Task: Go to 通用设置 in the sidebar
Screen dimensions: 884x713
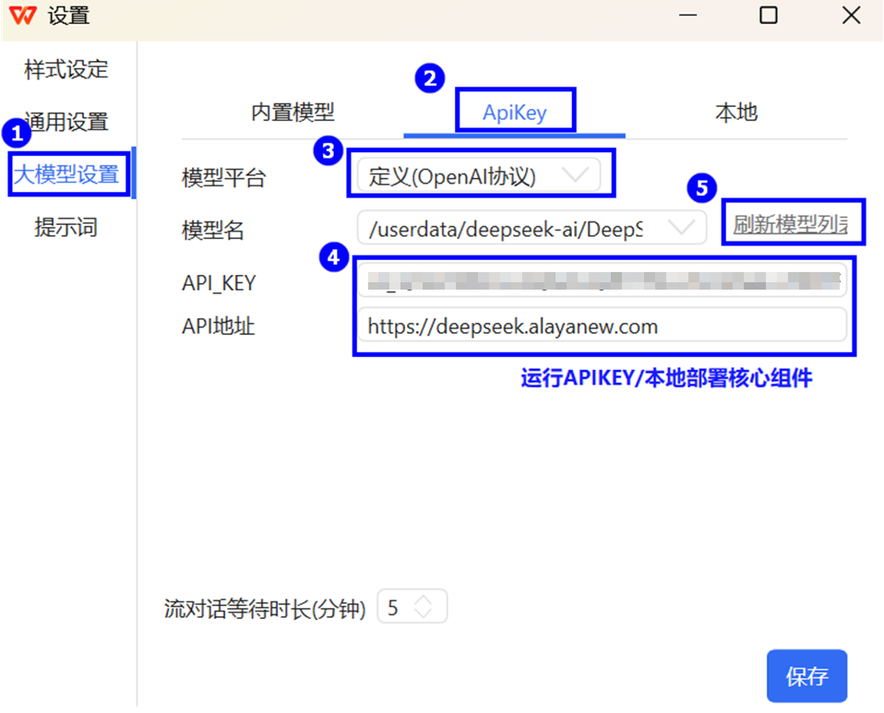Action: 66,121
